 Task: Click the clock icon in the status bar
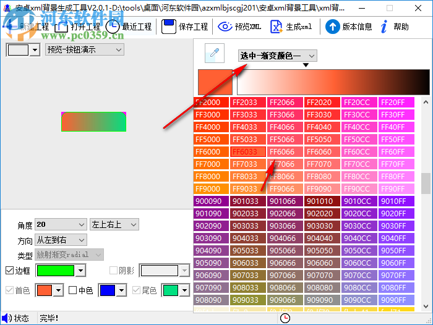[x=285, y=318]
